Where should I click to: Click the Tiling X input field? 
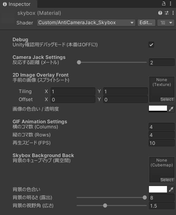73,92
